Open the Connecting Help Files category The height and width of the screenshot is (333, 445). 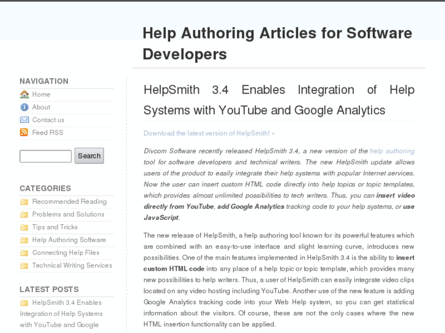click(65, 252)
